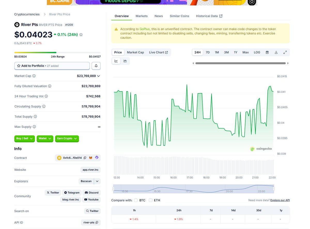Switch to the Overview tab
Image resolution: width=310 pixels, height=229 pixels.
coord(122,16)
